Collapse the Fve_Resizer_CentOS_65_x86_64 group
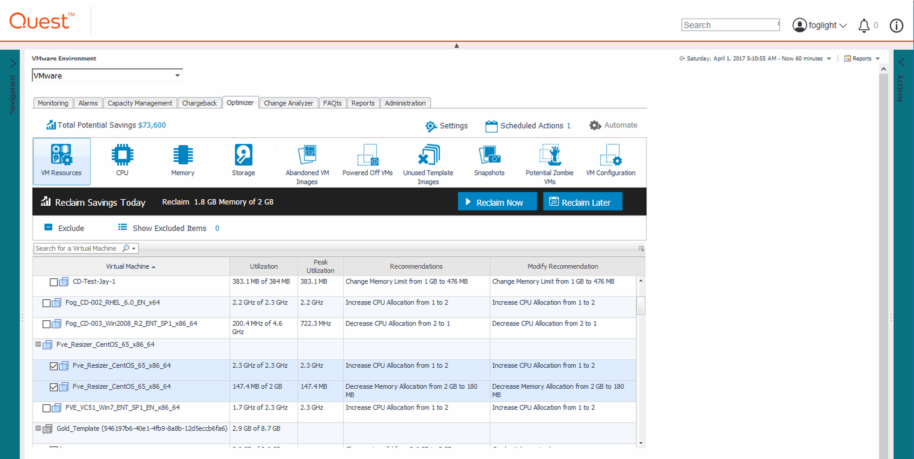The image size is (914, 459). [x=38, y=344]
